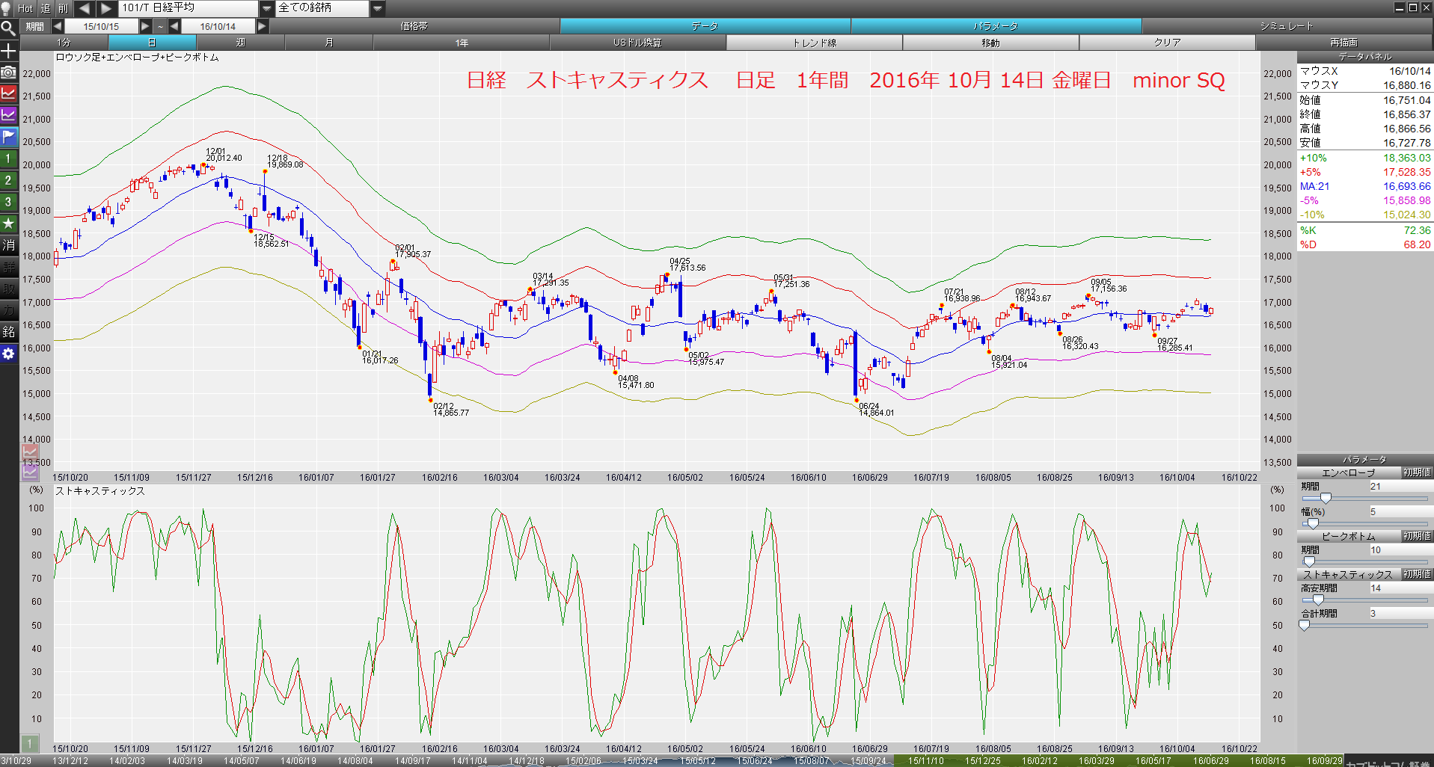Click the 取 sidebar button

[x=8, y=289]
